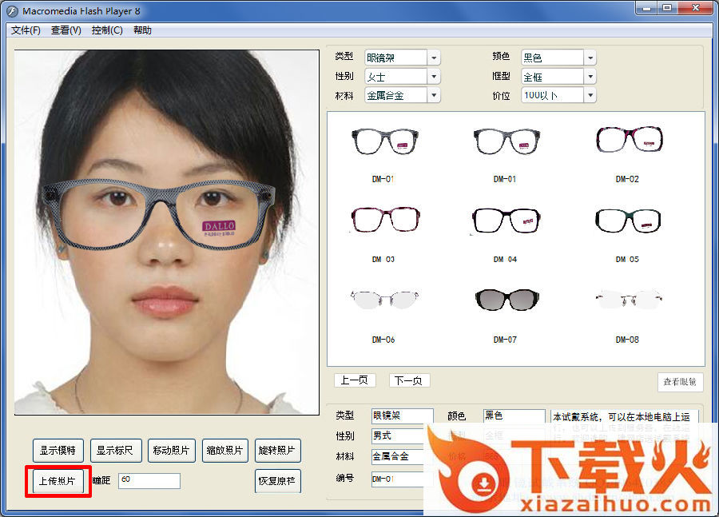
Task: Open the 帮助 menu
Action: tap(142, 30)
